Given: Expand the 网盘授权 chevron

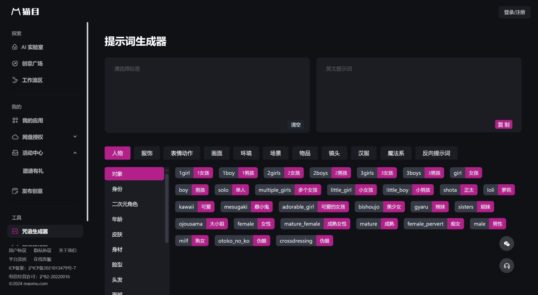Looking at the screenshot, I should click(75, 137).
